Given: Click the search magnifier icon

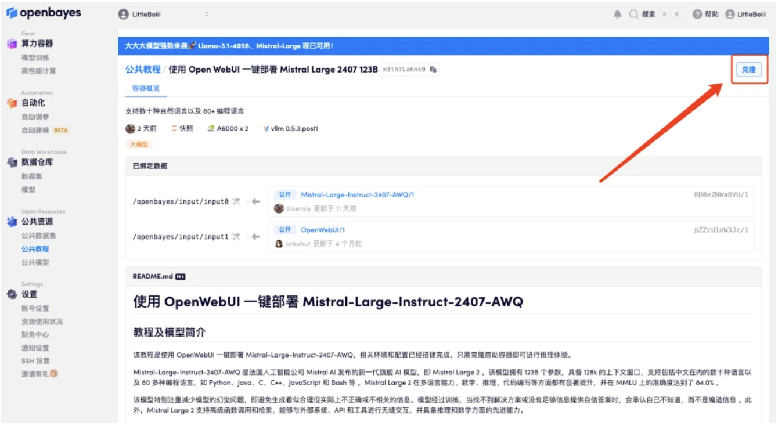Looking at the screenshot, I should (x=634, y=15).
